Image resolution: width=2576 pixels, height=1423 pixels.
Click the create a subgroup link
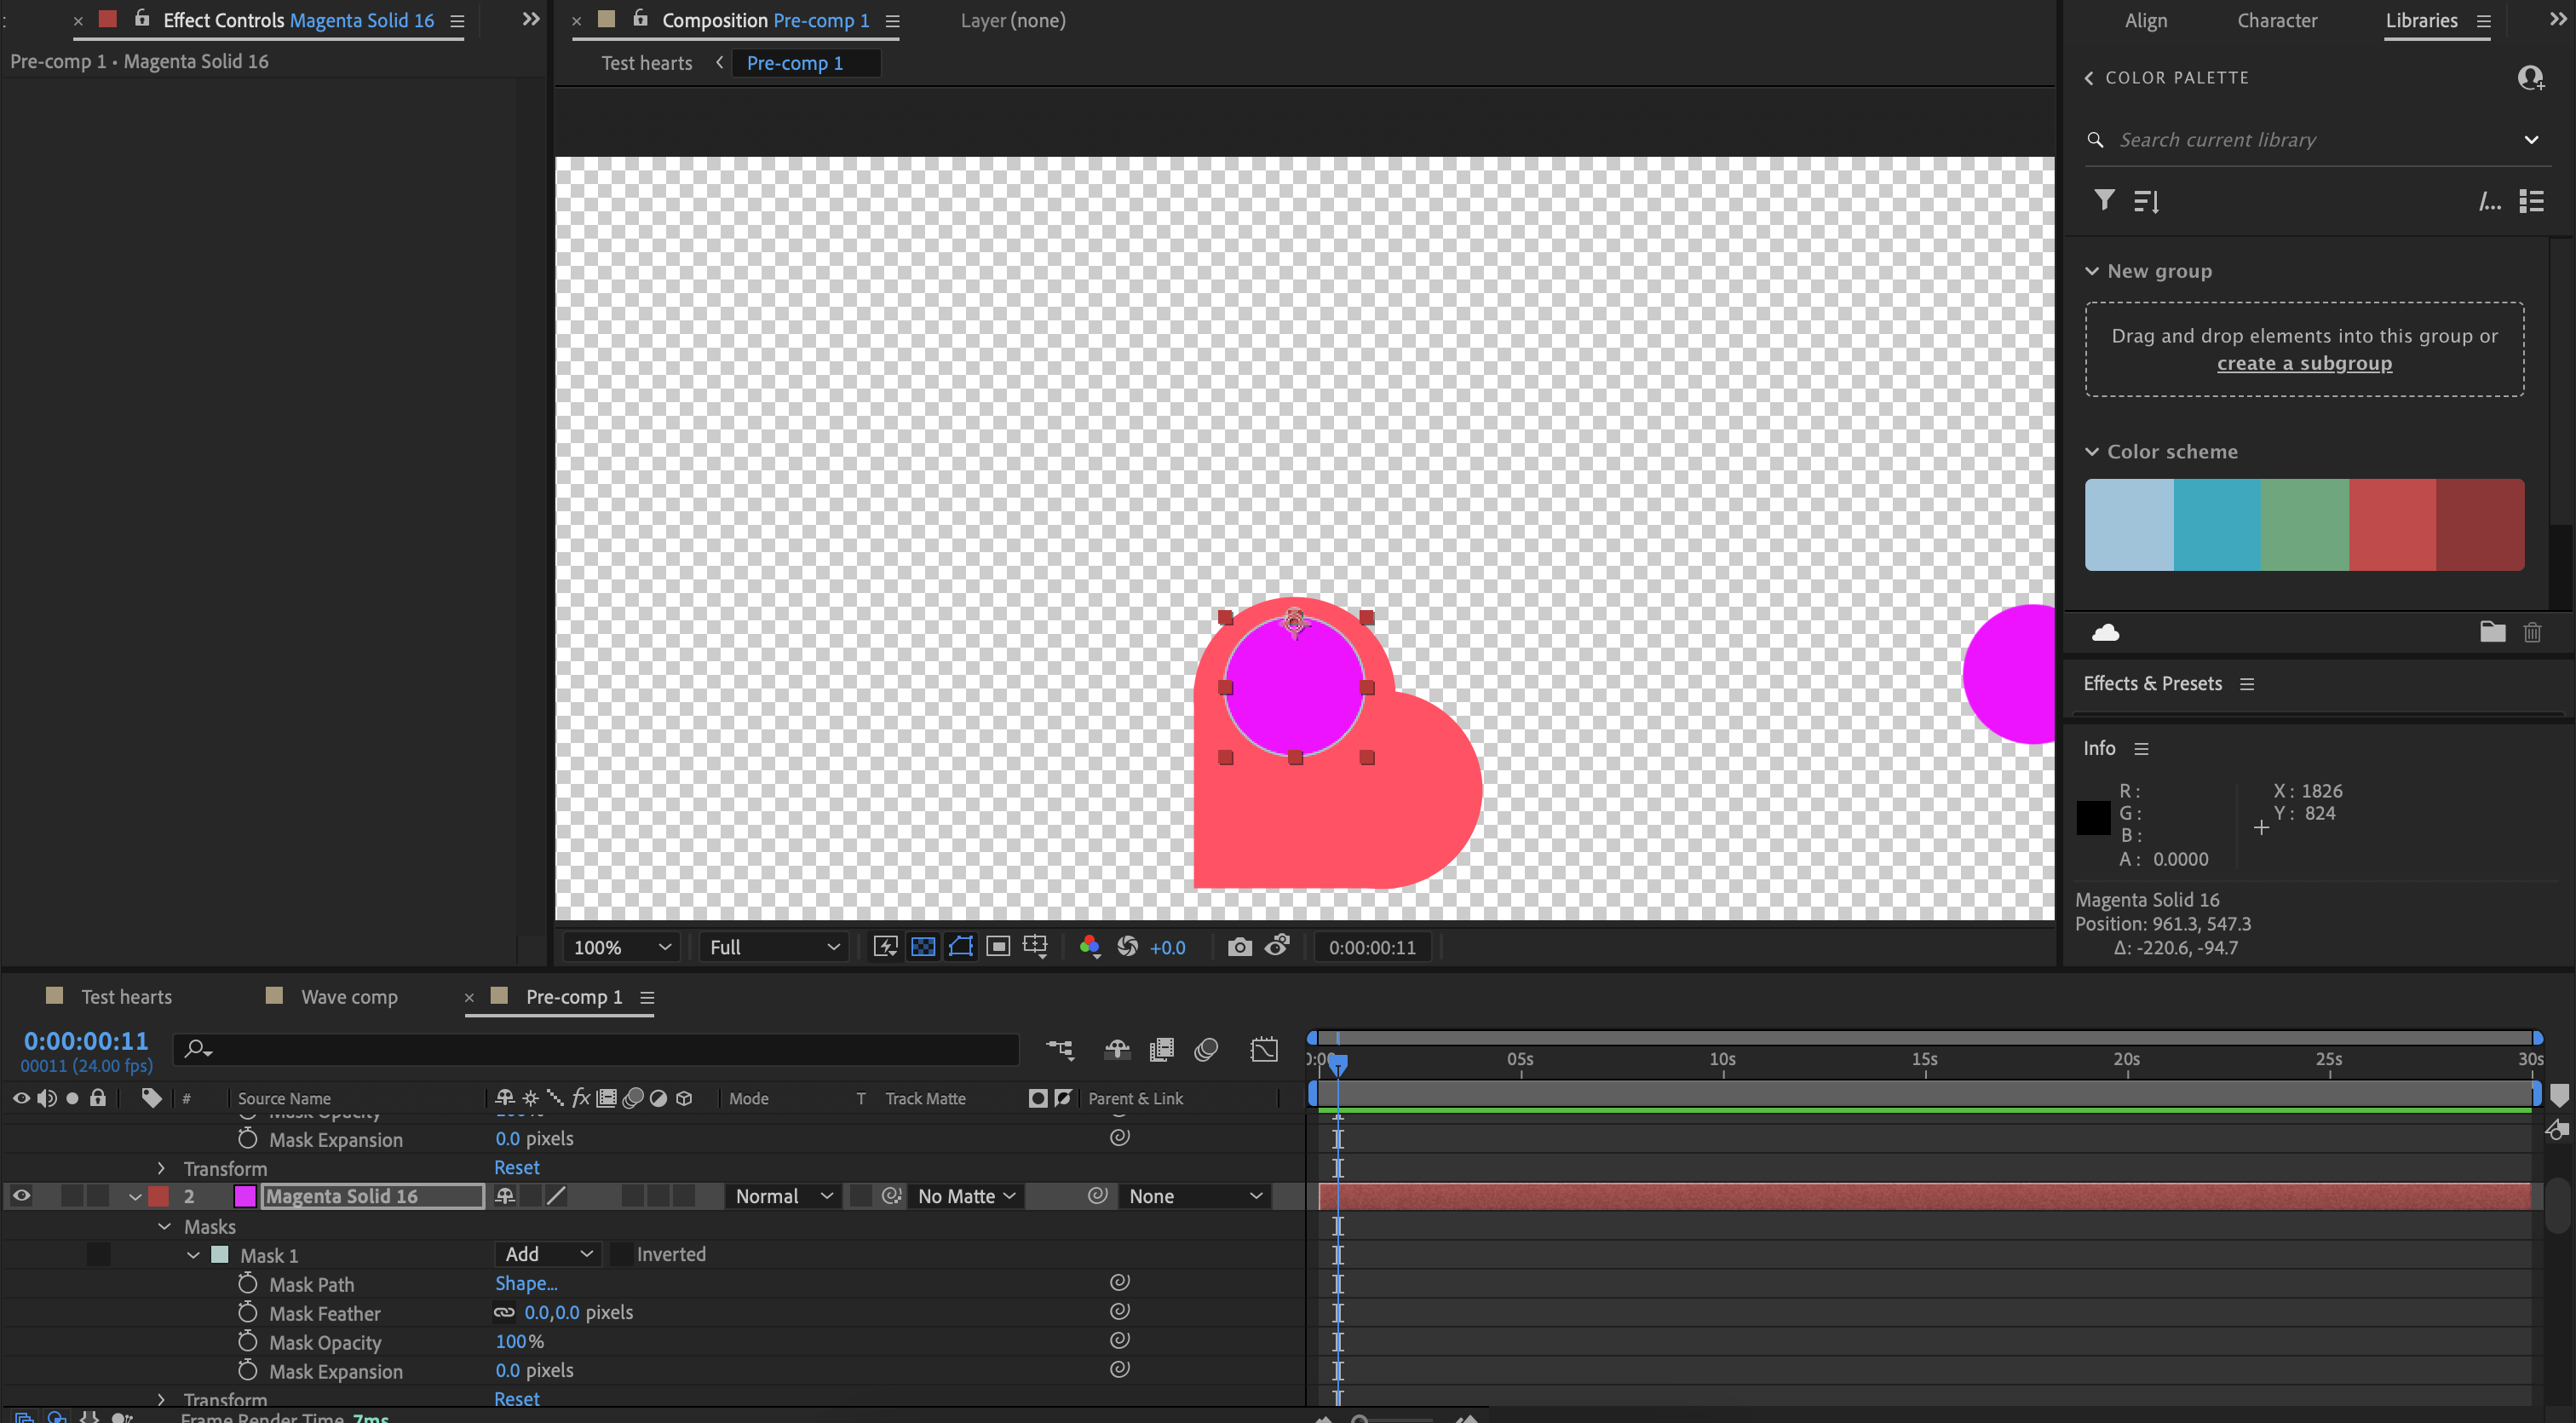coord(2304,363)
